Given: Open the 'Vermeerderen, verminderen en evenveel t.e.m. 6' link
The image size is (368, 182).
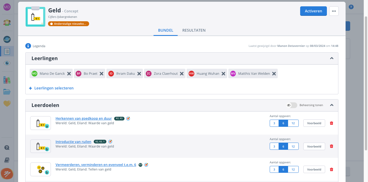Looking at the screenshot, I should click(x=96, y=165).
